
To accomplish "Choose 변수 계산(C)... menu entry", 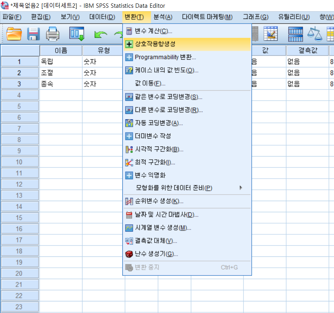I will 187,31.
